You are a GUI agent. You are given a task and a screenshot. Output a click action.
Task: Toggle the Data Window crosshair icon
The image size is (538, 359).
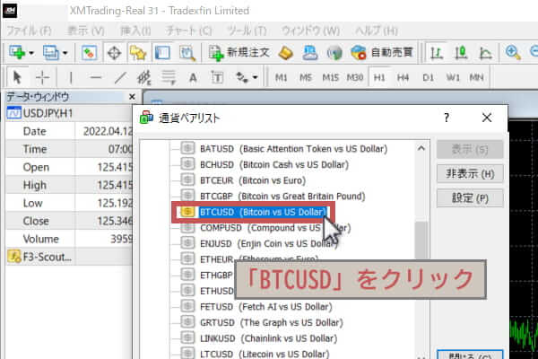point(114,53)
